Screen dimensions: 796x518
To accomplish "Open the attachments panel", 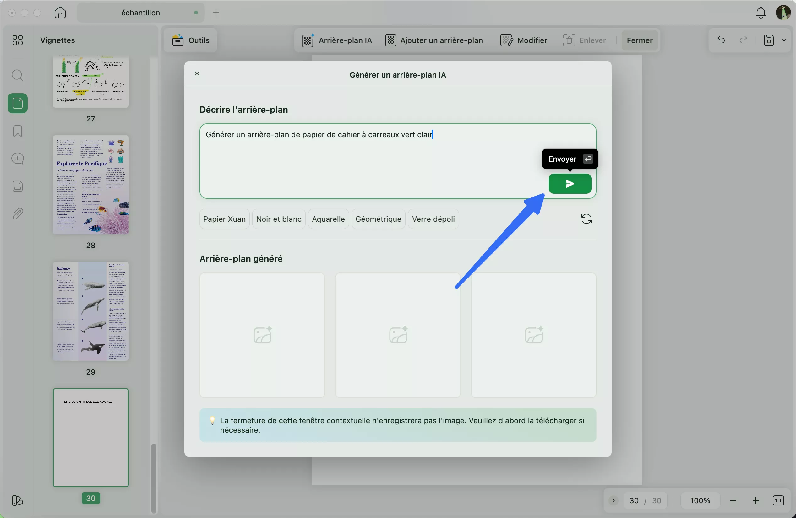I will coord(17,213).
